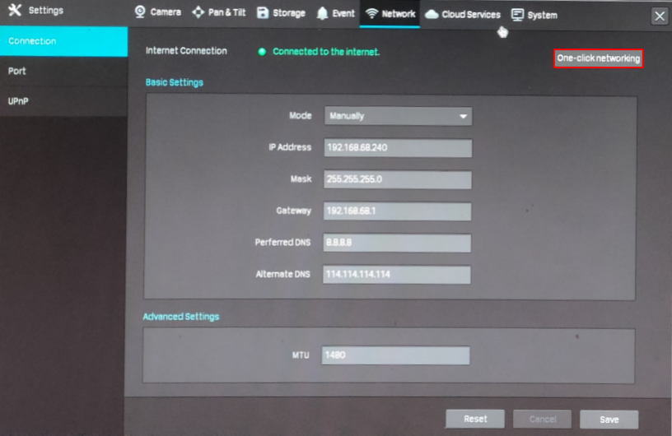The width and height of the screenshot is (672, 436).
Task: Click the IP Address input field
Action: tap(398, 148)
